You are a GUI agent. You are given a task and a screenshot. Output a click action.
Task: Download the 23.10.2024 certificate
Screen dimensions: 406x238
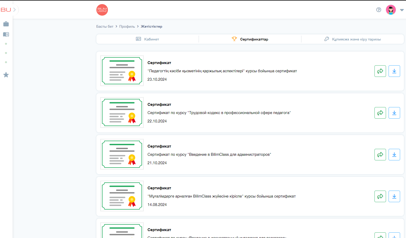(394, 71)
